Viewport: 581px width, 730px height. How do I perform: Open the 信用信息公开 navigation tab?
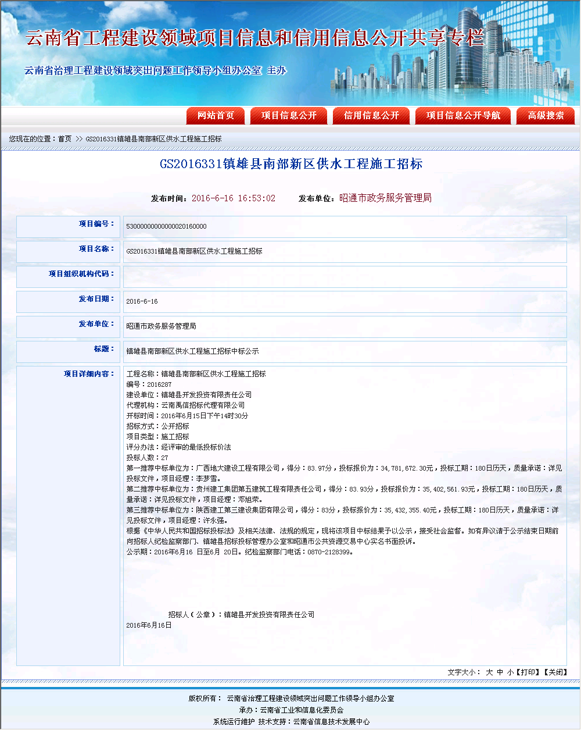371,116
